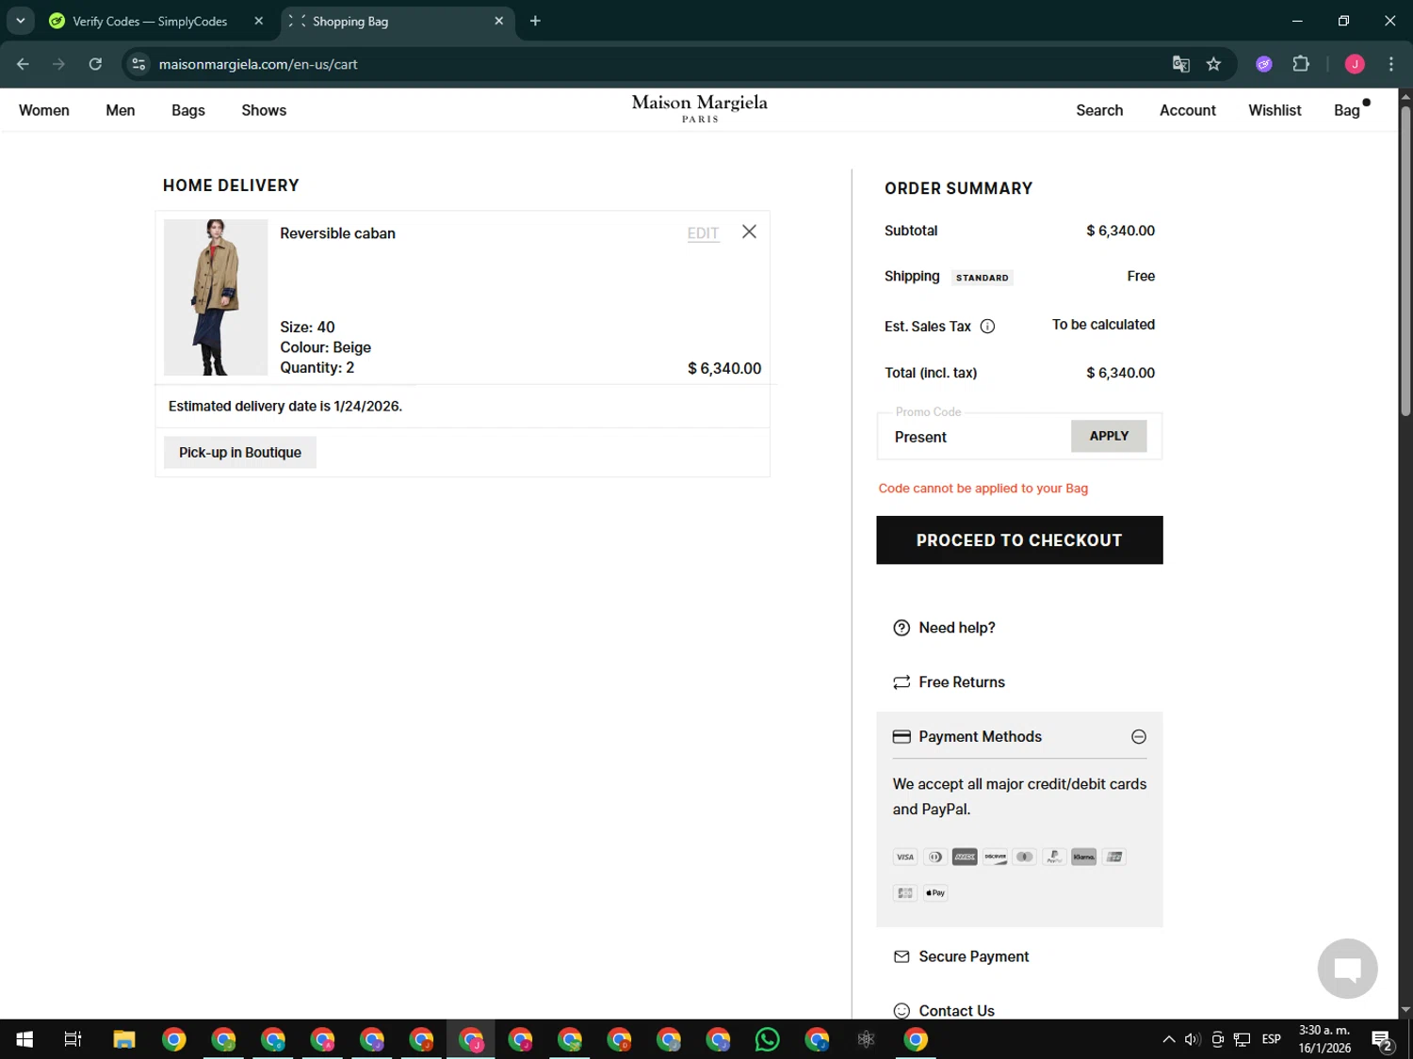Screen dimensions: 1413x1059
Task: Edit the Reversible caban item
Action: click(703, 233)
